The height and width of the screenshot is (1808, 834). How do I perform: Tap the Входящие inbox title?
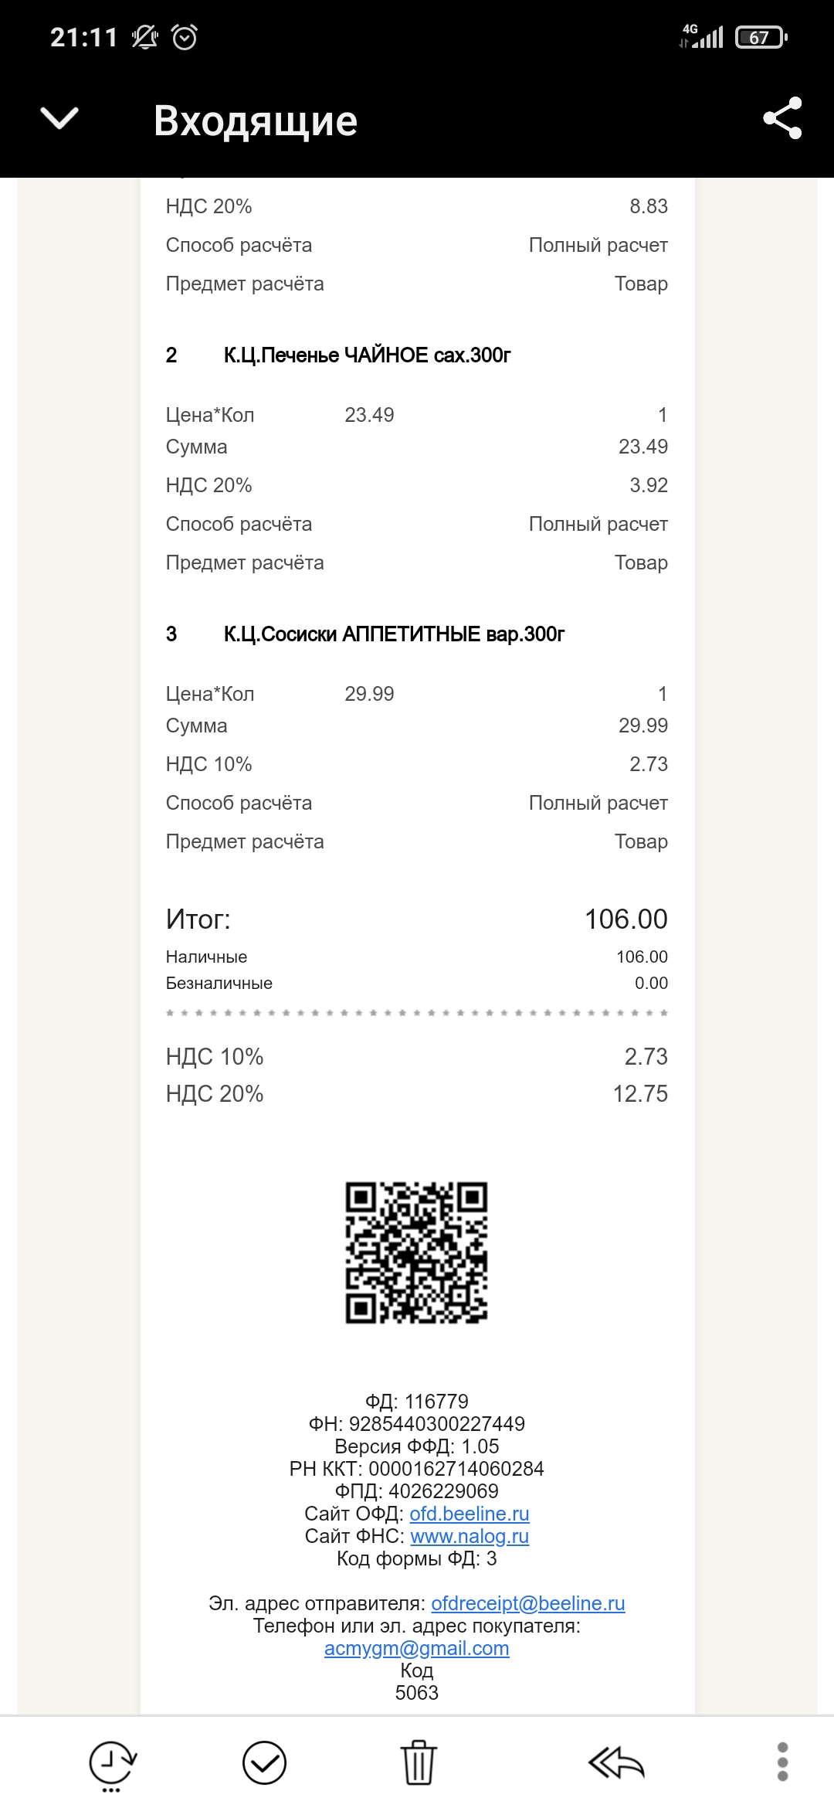(256, 121)
